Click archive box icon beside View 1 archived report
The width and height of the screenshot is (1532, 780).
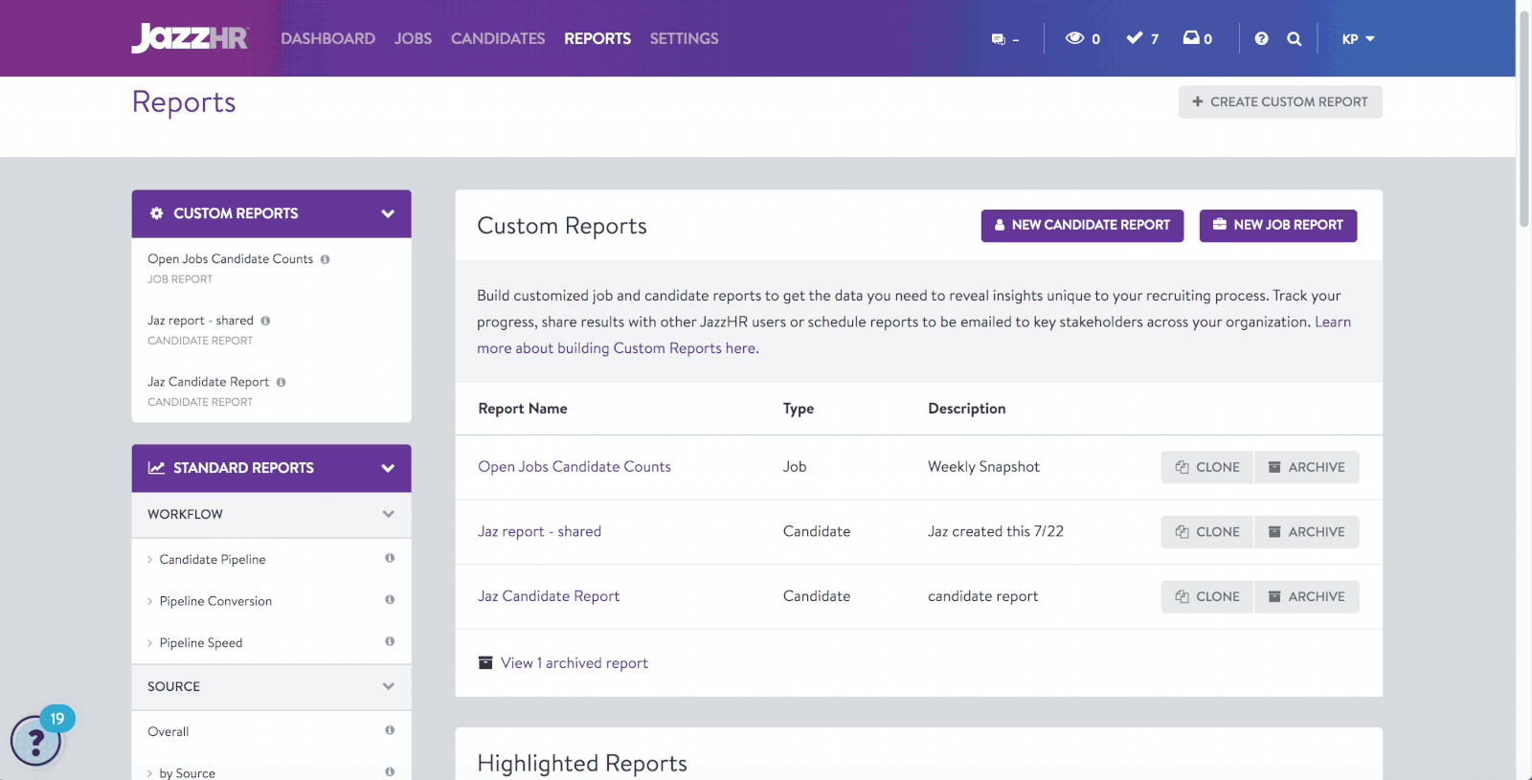pos(485,662)
